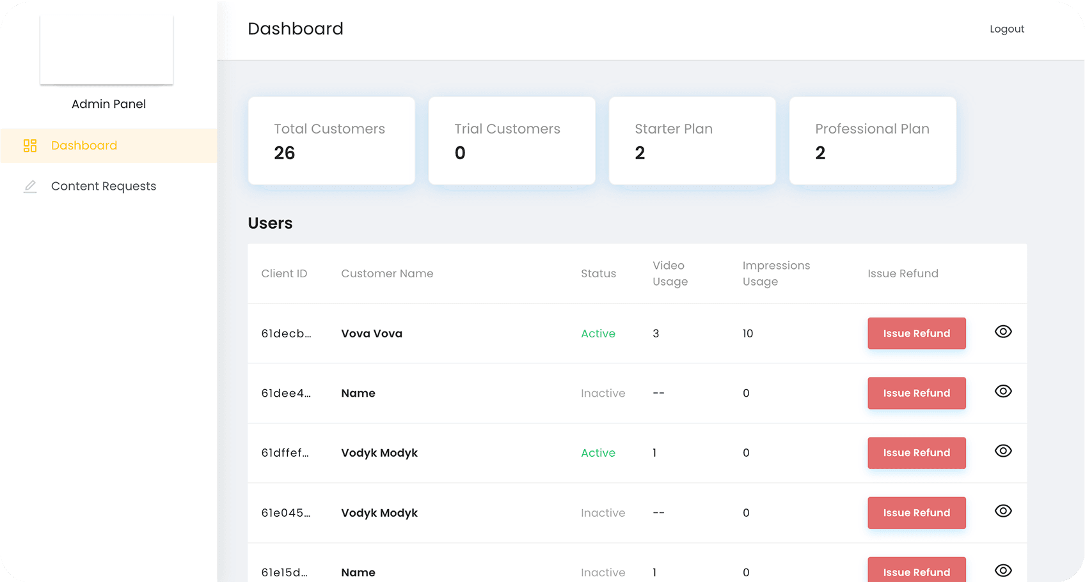Log out using the Logout link
Image resolution: width=1085 pixels, height=582 pixels.
[1006, 29]
